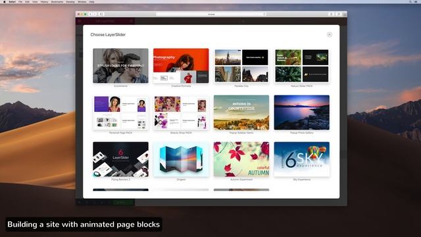This screenshot has height=237, width=421.
Task: Click the Popup Photo Gallery caption
Action: (x=302, y=133)
